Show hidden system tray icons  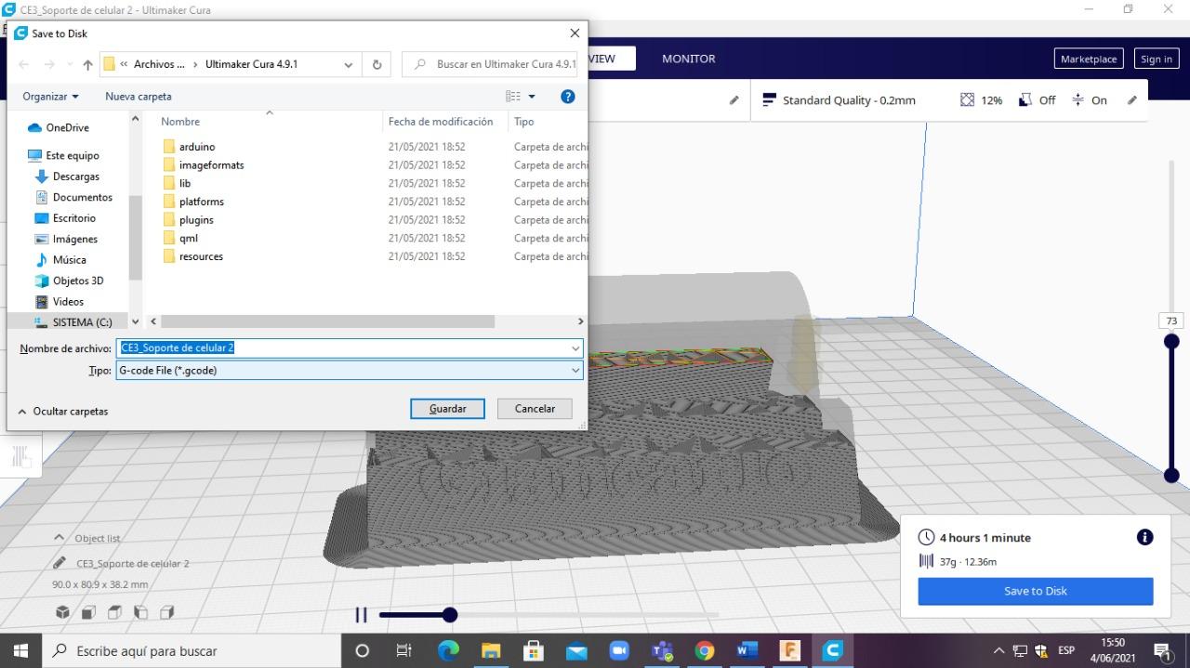point(999,650)
